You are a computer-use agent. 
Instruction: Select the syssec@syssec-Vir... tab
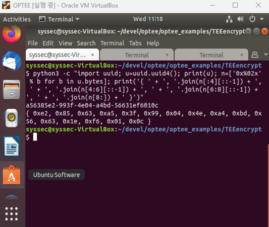pos(62,55)
